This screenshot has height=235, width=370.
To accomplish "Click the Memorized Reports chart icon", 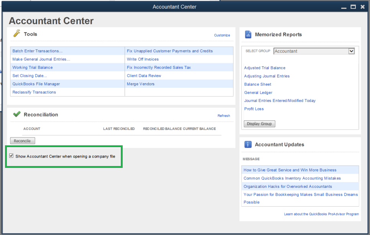I will (248, 35).
